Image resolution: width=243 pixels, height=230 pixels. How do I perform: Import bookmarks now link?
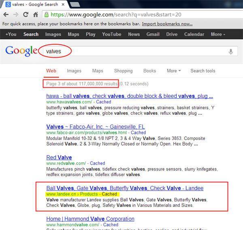[167, 24]
